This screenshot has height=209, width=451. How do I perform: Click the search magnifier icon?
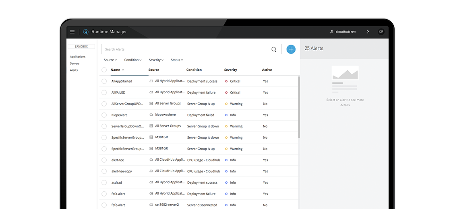[274, 49]
